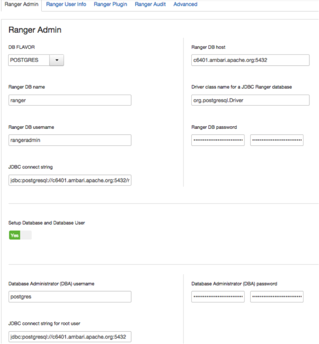Screen dimensions: 319x344
Task: Select the POSTGRES value in DB FLAVOR
Action: tap(29, 60)
